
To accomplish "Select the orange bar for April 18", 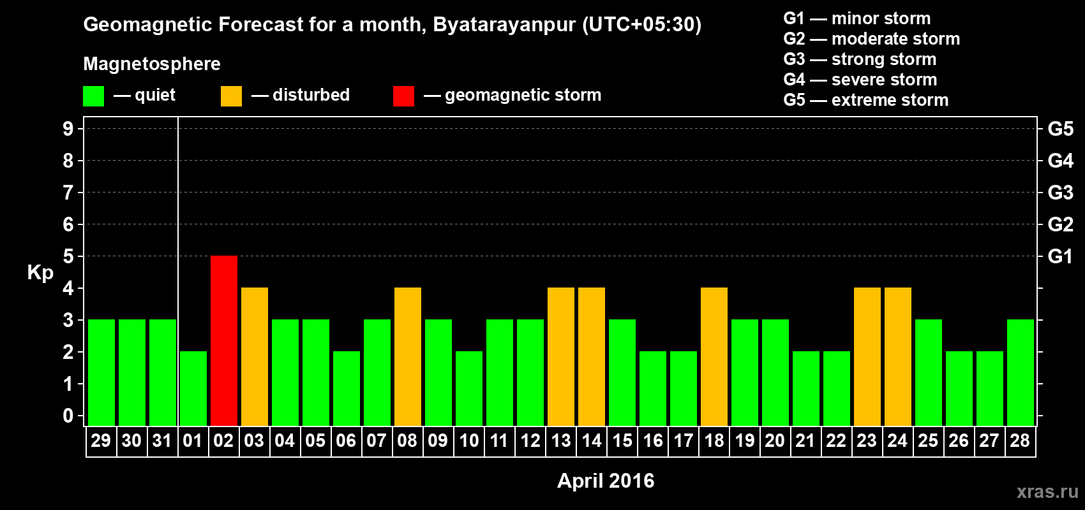I will (x=714, y=356).
